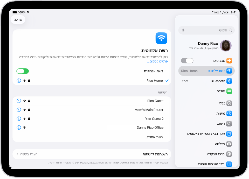Open ריבוי משימות ומחוות multitasking settings
The height and width of the screenshot is (179, 249).
(x=206, y=164)
